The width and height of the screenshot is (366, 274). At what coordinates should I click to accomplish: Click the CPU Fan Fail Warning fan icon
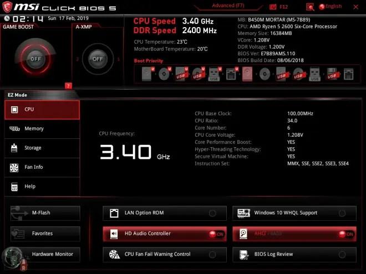point(114,255)
